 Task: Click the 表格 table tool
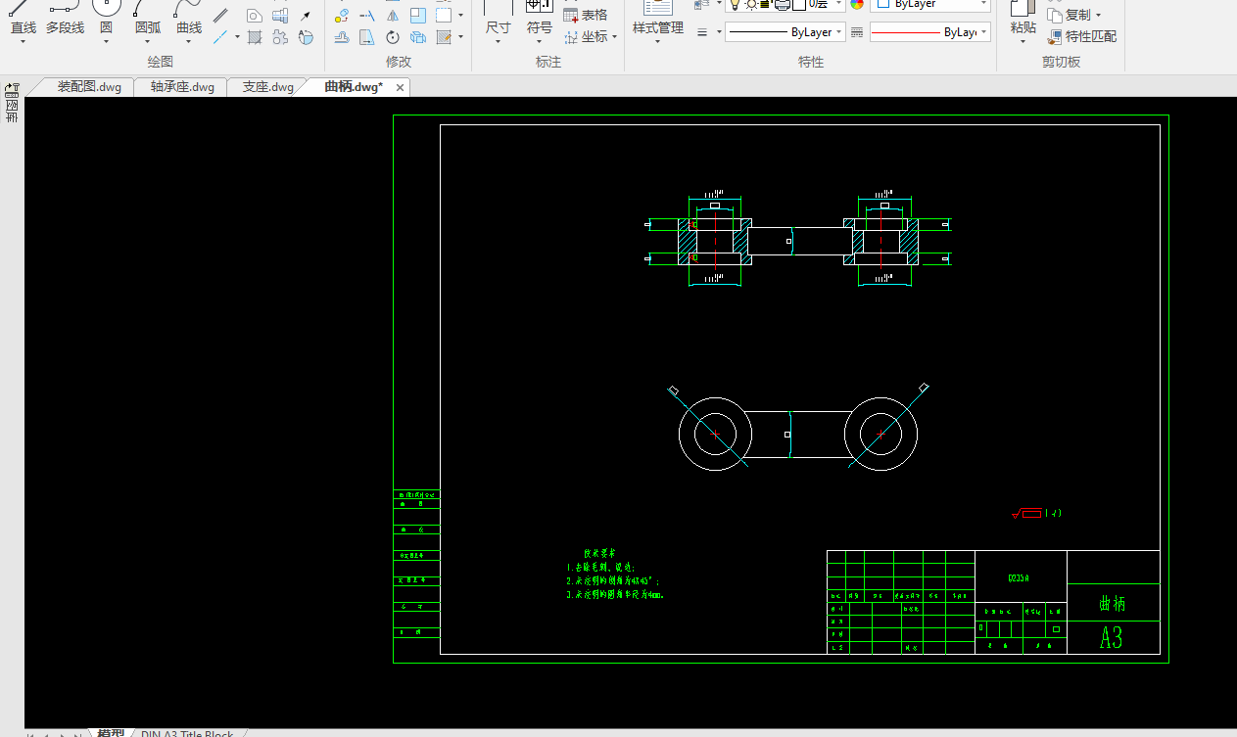pyautogui.click(x=586, y=15)
